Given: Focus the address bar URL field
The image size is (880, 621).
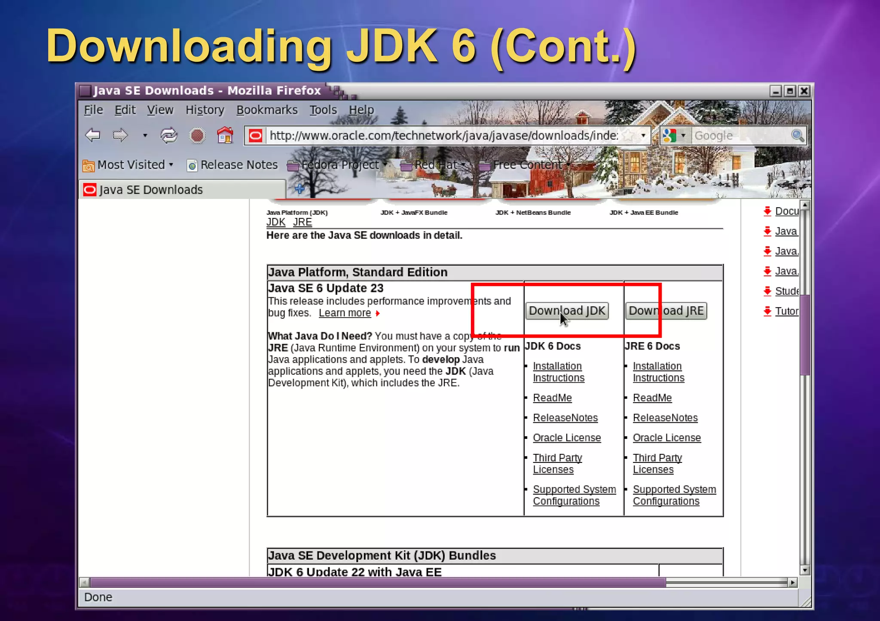Looking at the screenshot, I should [443, 136].
